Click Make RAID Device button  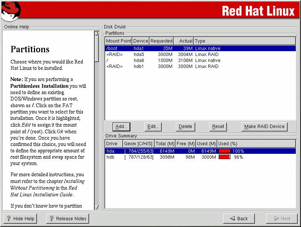click(264, 127)
